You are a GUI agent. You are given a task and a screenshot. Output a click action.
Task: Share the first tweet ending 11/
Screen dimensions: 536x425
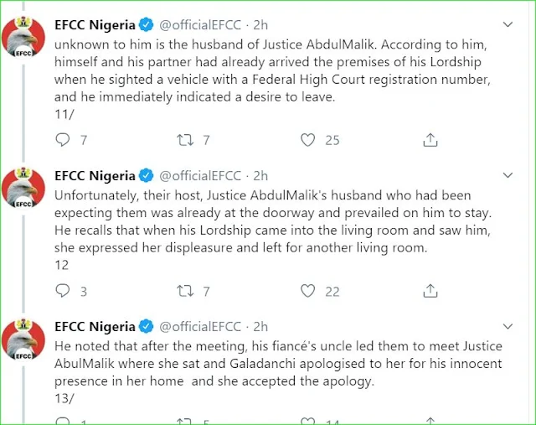tap(430, 140)
